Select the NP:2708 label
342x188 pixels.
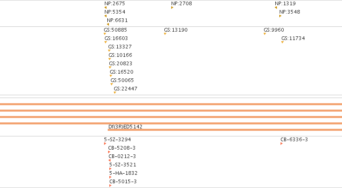pyautogui.click(x=182, y=4)
